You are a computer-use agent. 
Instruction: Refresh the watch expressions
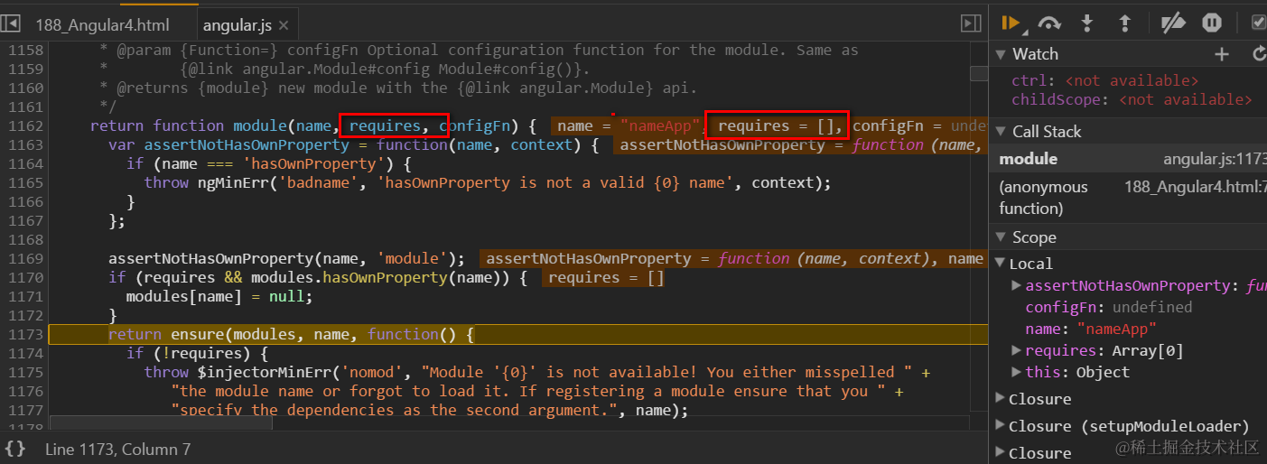(x=1259, y=54)
